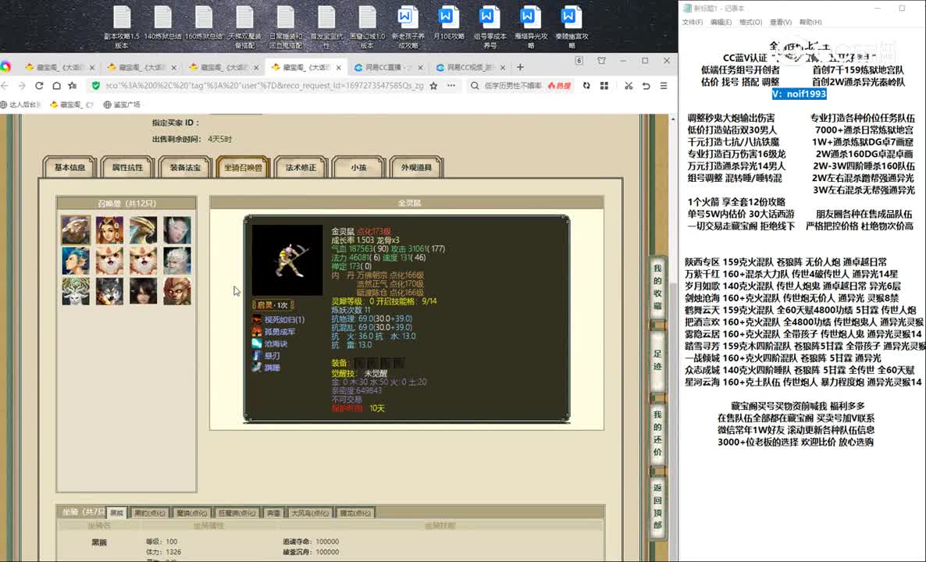
Task: Click 返回顶部 side button
Action: (x=657, y=507)
